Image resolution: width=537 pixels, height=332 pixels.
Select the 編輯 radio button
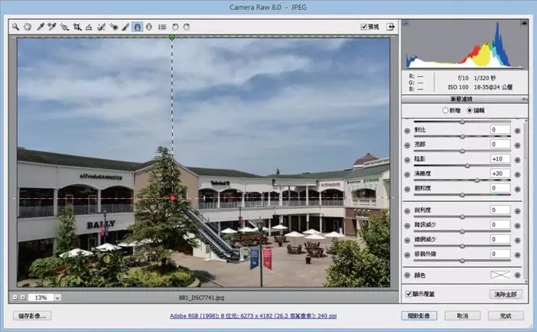coord(470,110)
